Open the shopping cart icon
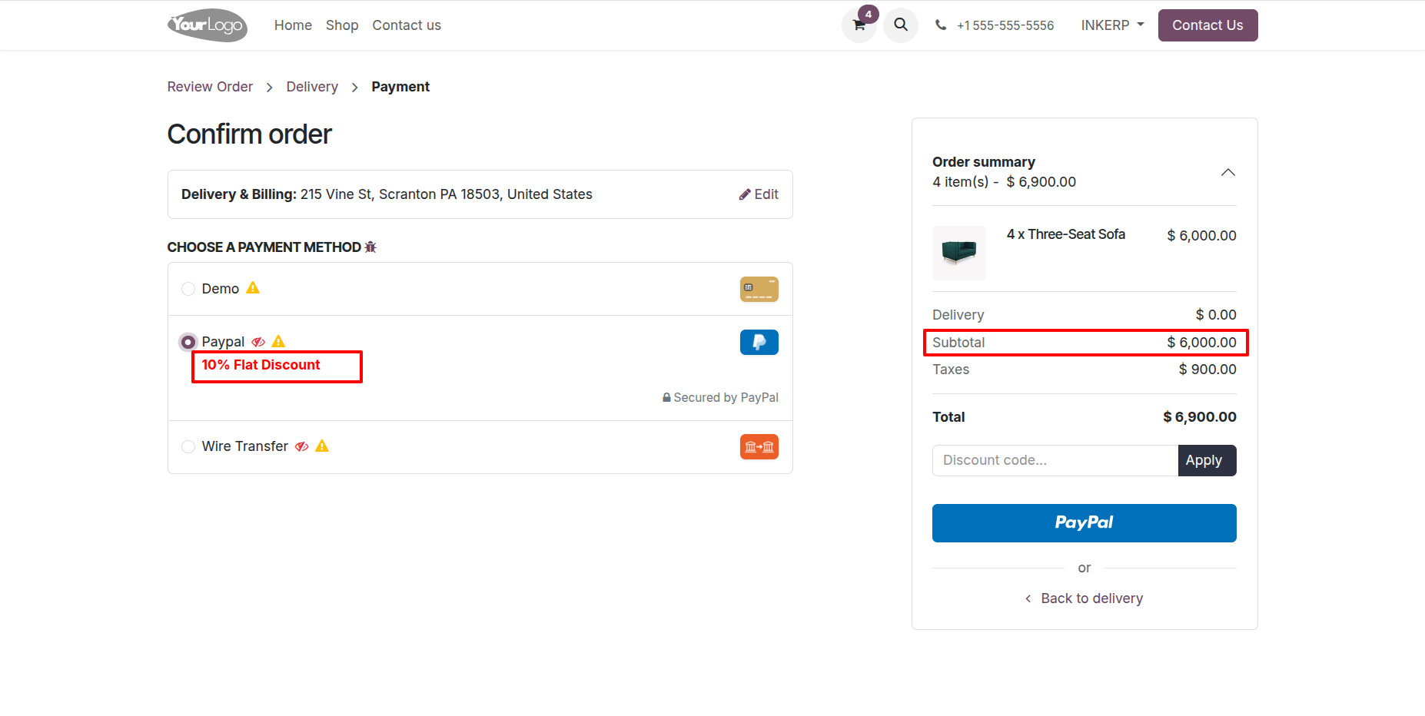This screenshot has height=716, width=1425. 859,25
